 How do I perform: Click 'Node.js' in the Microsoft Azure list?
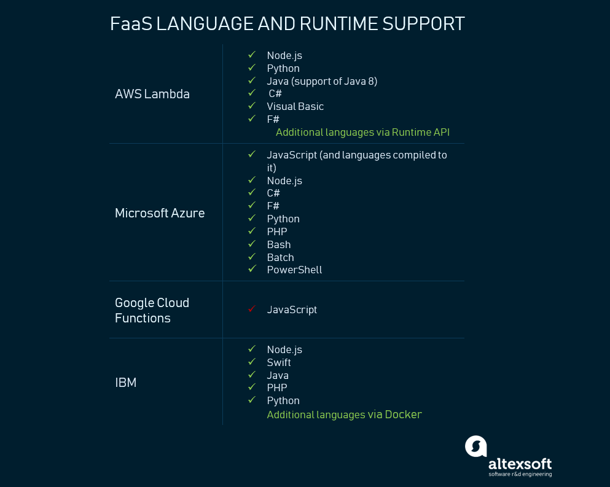pos(284,181)
